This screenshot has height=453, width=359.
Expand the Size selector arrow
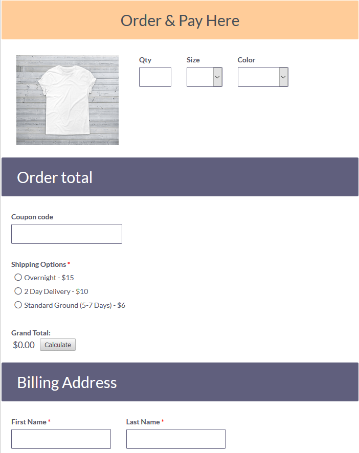pos(217,77)
